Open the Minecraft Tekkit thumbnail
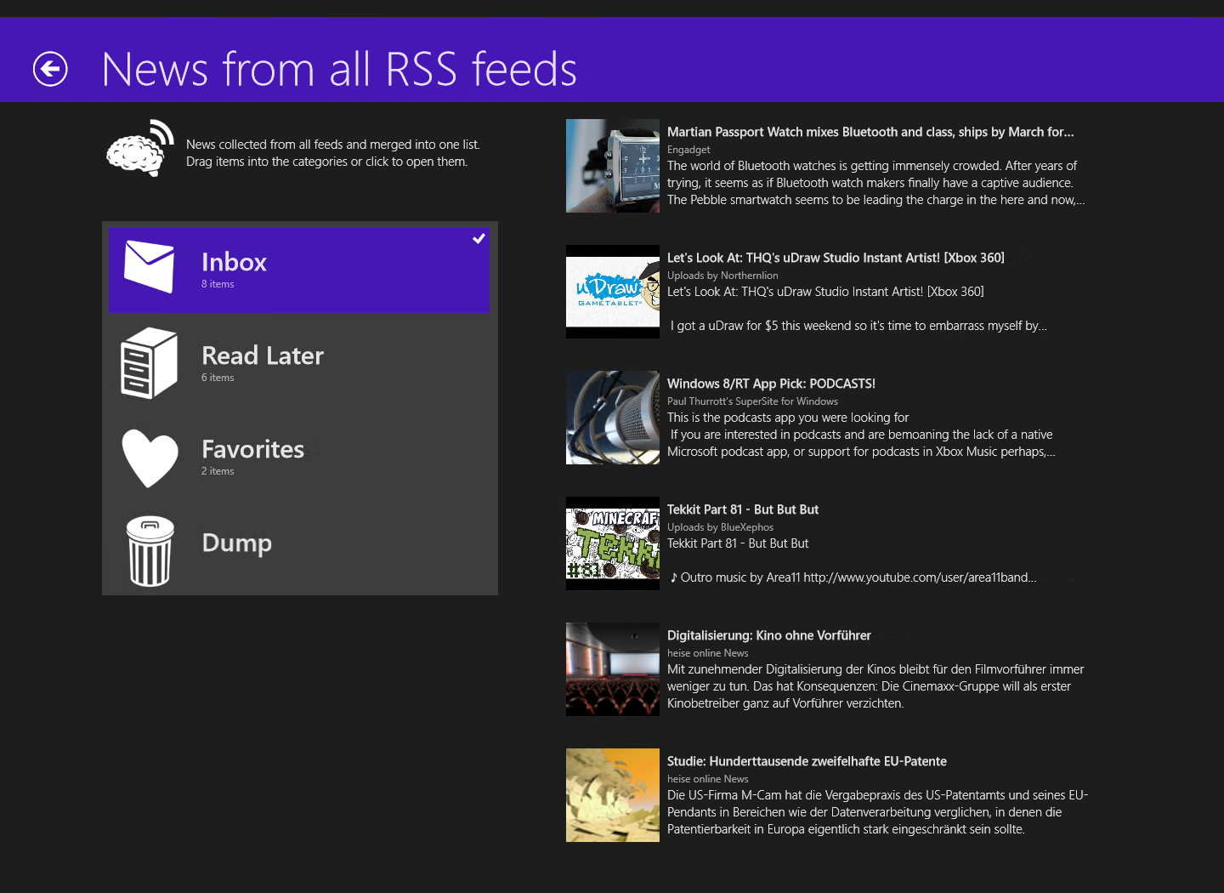This screenshot has width=1224, height=893. (x=613, y=543)
